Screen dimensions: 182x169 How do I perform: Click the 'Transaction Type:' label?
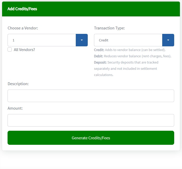click(x=109, y=28)
